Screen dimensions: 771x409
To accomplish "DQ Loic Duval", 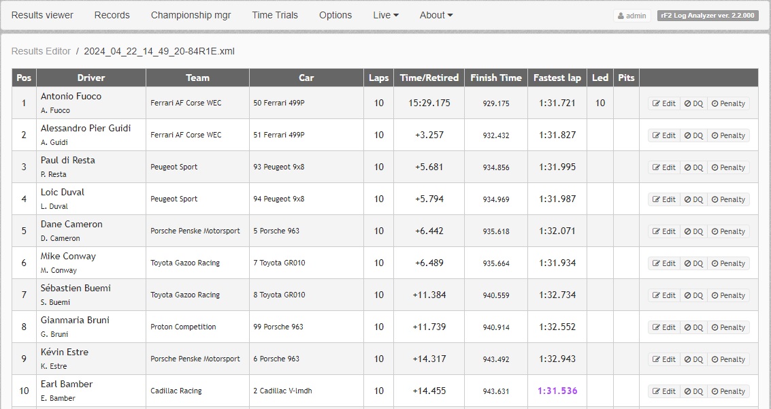I will click(693, 199).
